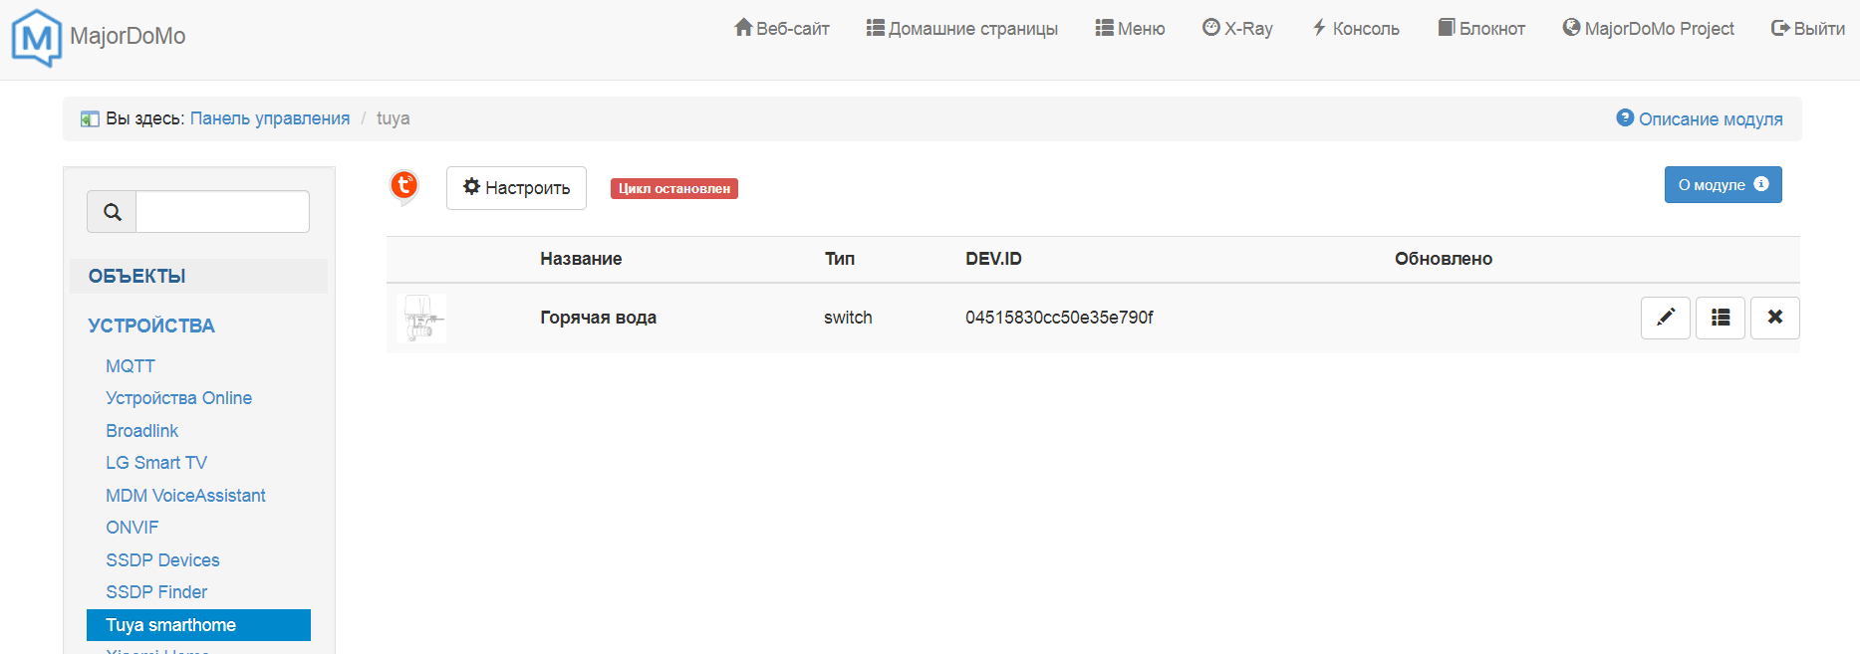The width and height of the screenshot is (1860, 654).
Task: Click device ID 04515830cc50e35e790f
Action: pos(1059,318)
